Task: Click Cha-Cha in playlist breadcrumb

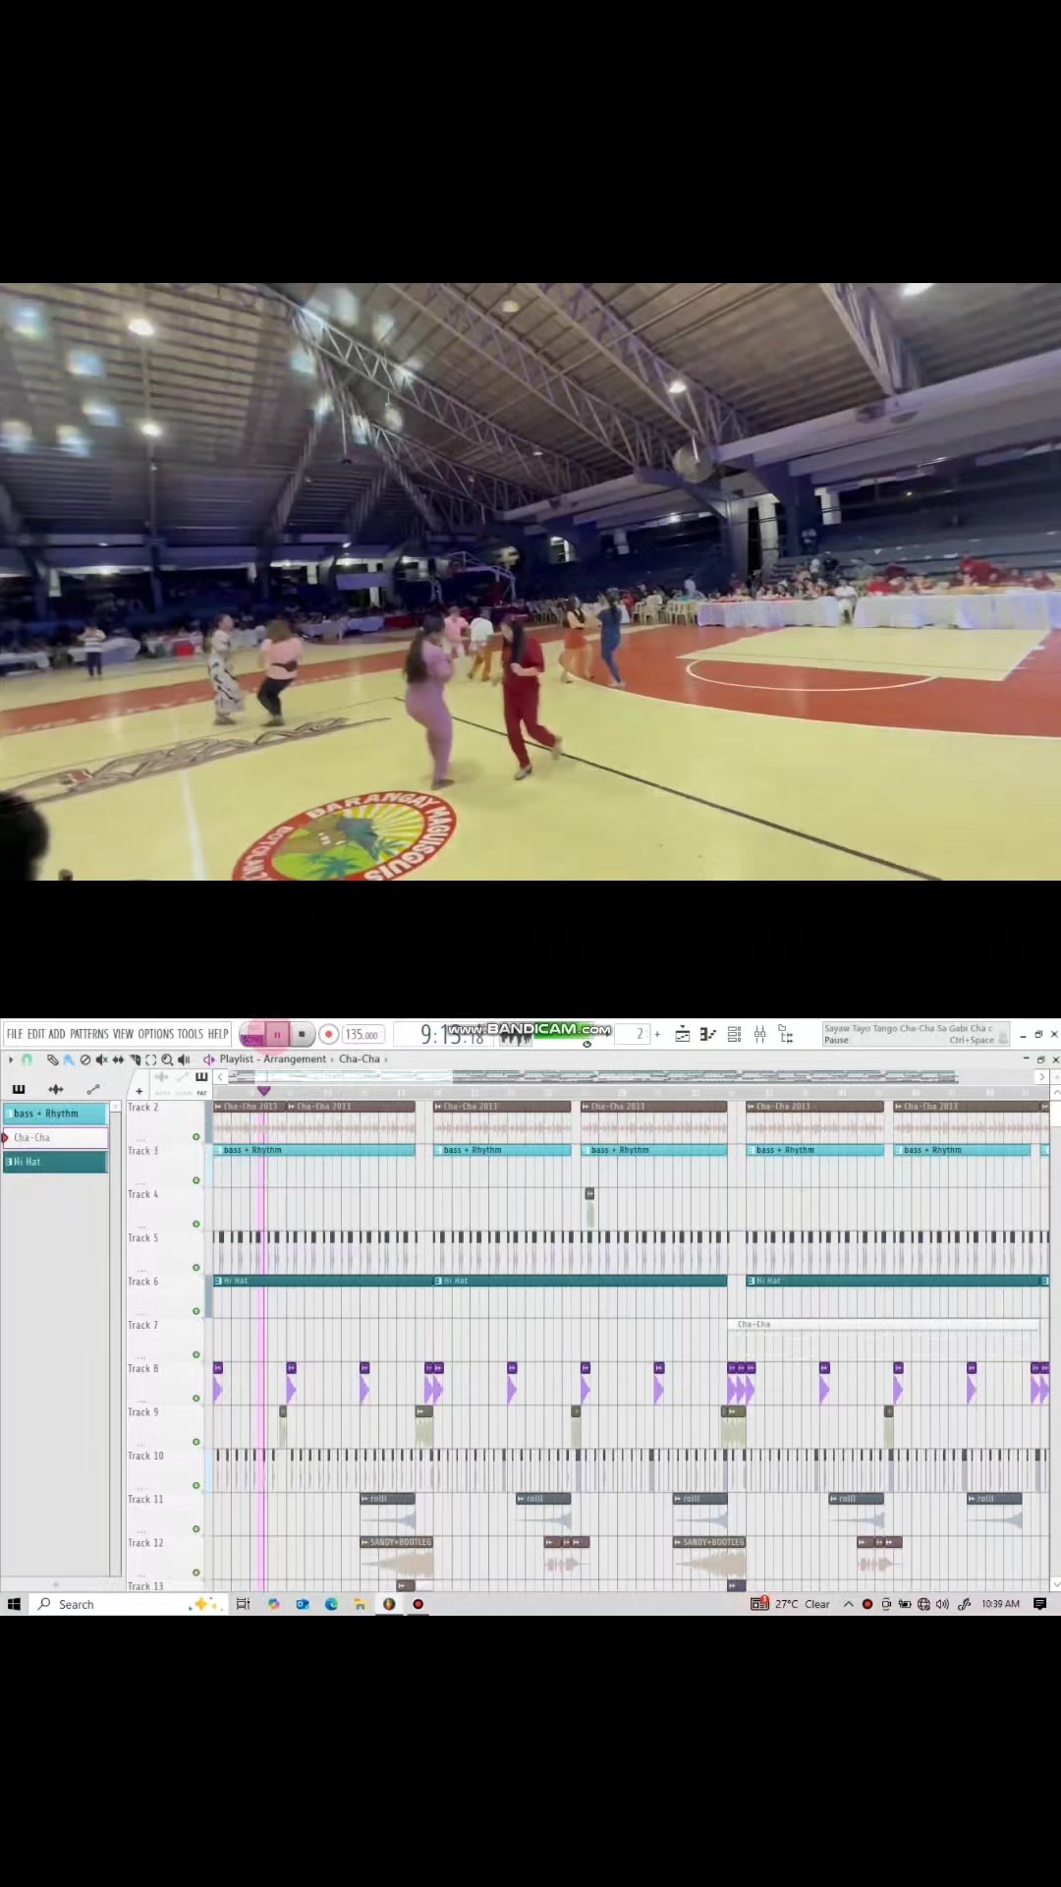Action: (360, 1059)
